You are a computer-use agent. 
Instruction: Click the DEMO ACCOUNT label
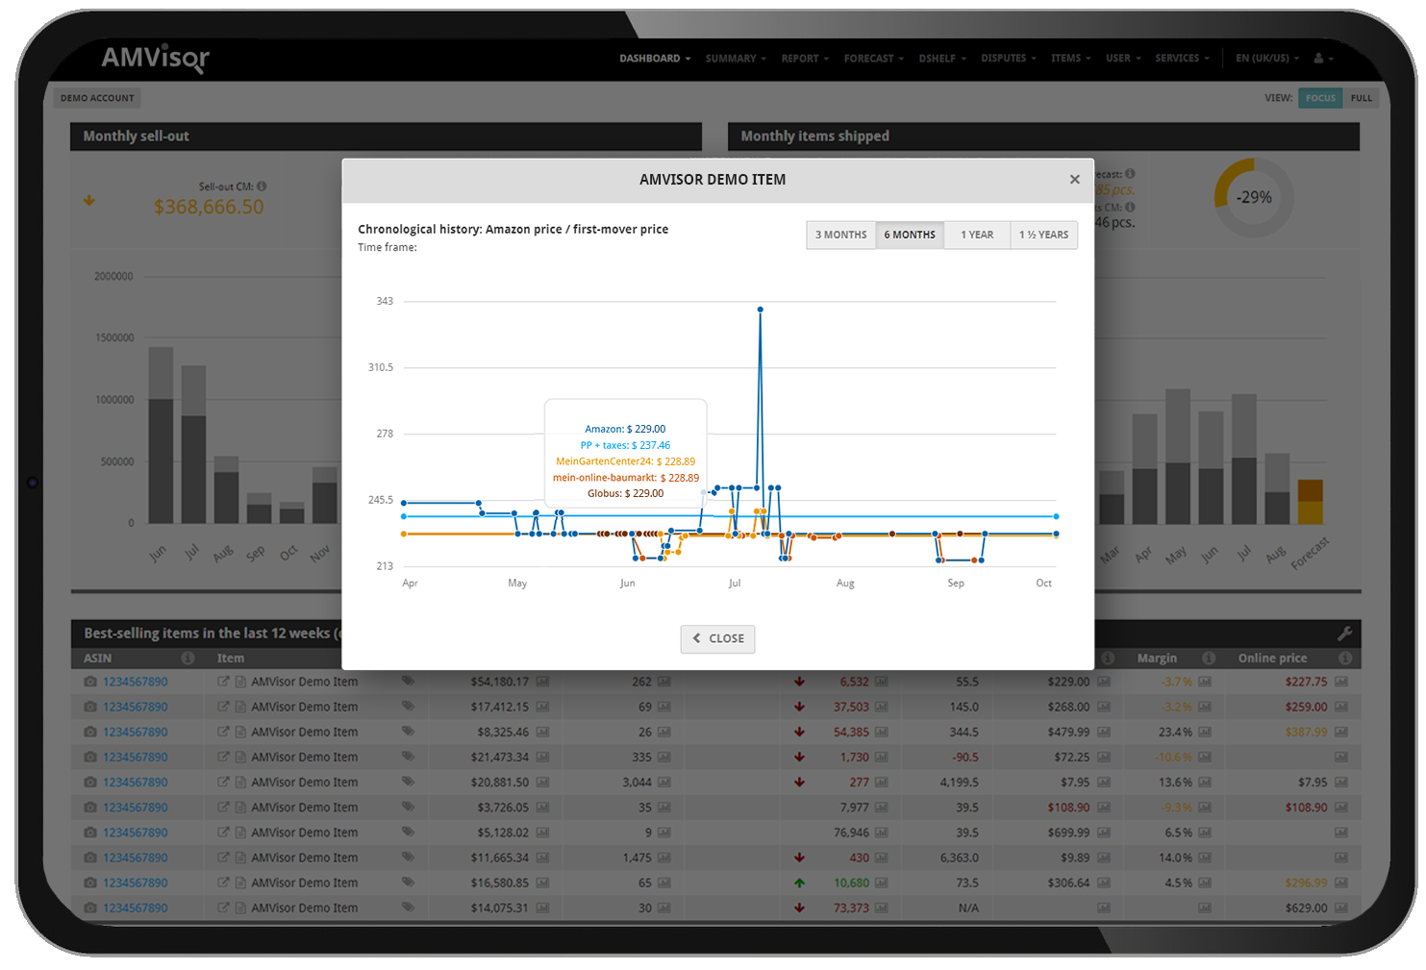[96, 97]
